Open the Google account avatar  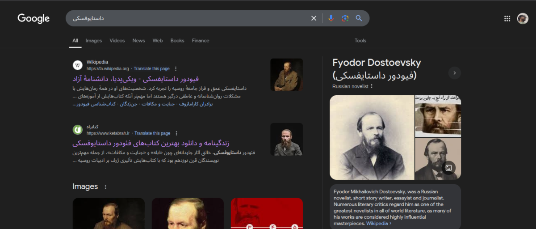pos(523,18)
